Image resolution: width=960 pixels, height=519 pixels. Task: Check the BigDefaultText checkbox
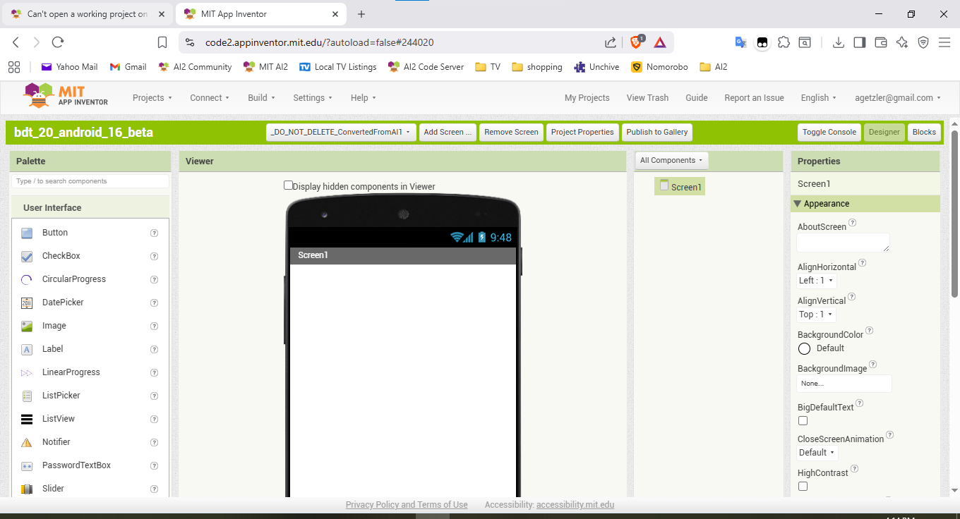point(803,421)
